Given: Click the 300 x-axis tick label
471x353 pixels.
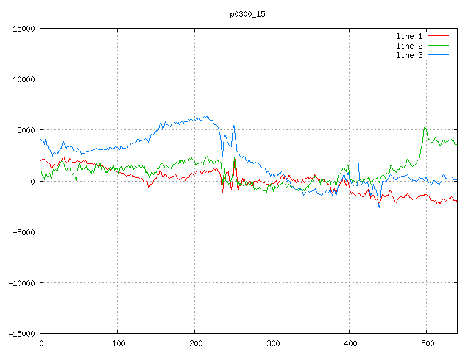Looking at the screenshot, I should (x=272, y=343).
